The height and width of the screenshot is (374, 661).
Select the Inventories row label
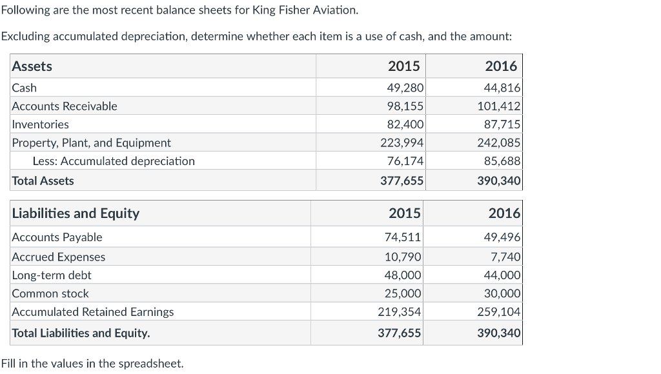[x=40, y=124]
